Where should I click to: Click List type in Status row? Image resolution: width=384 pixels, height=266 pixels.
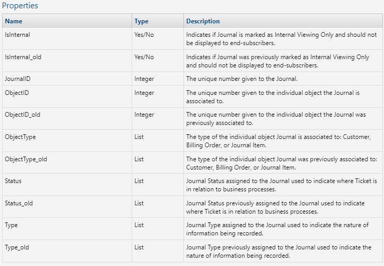pos(139,181)
